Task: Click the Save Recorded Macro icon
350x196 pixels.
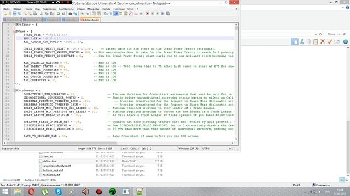Action: coord(168,14)
